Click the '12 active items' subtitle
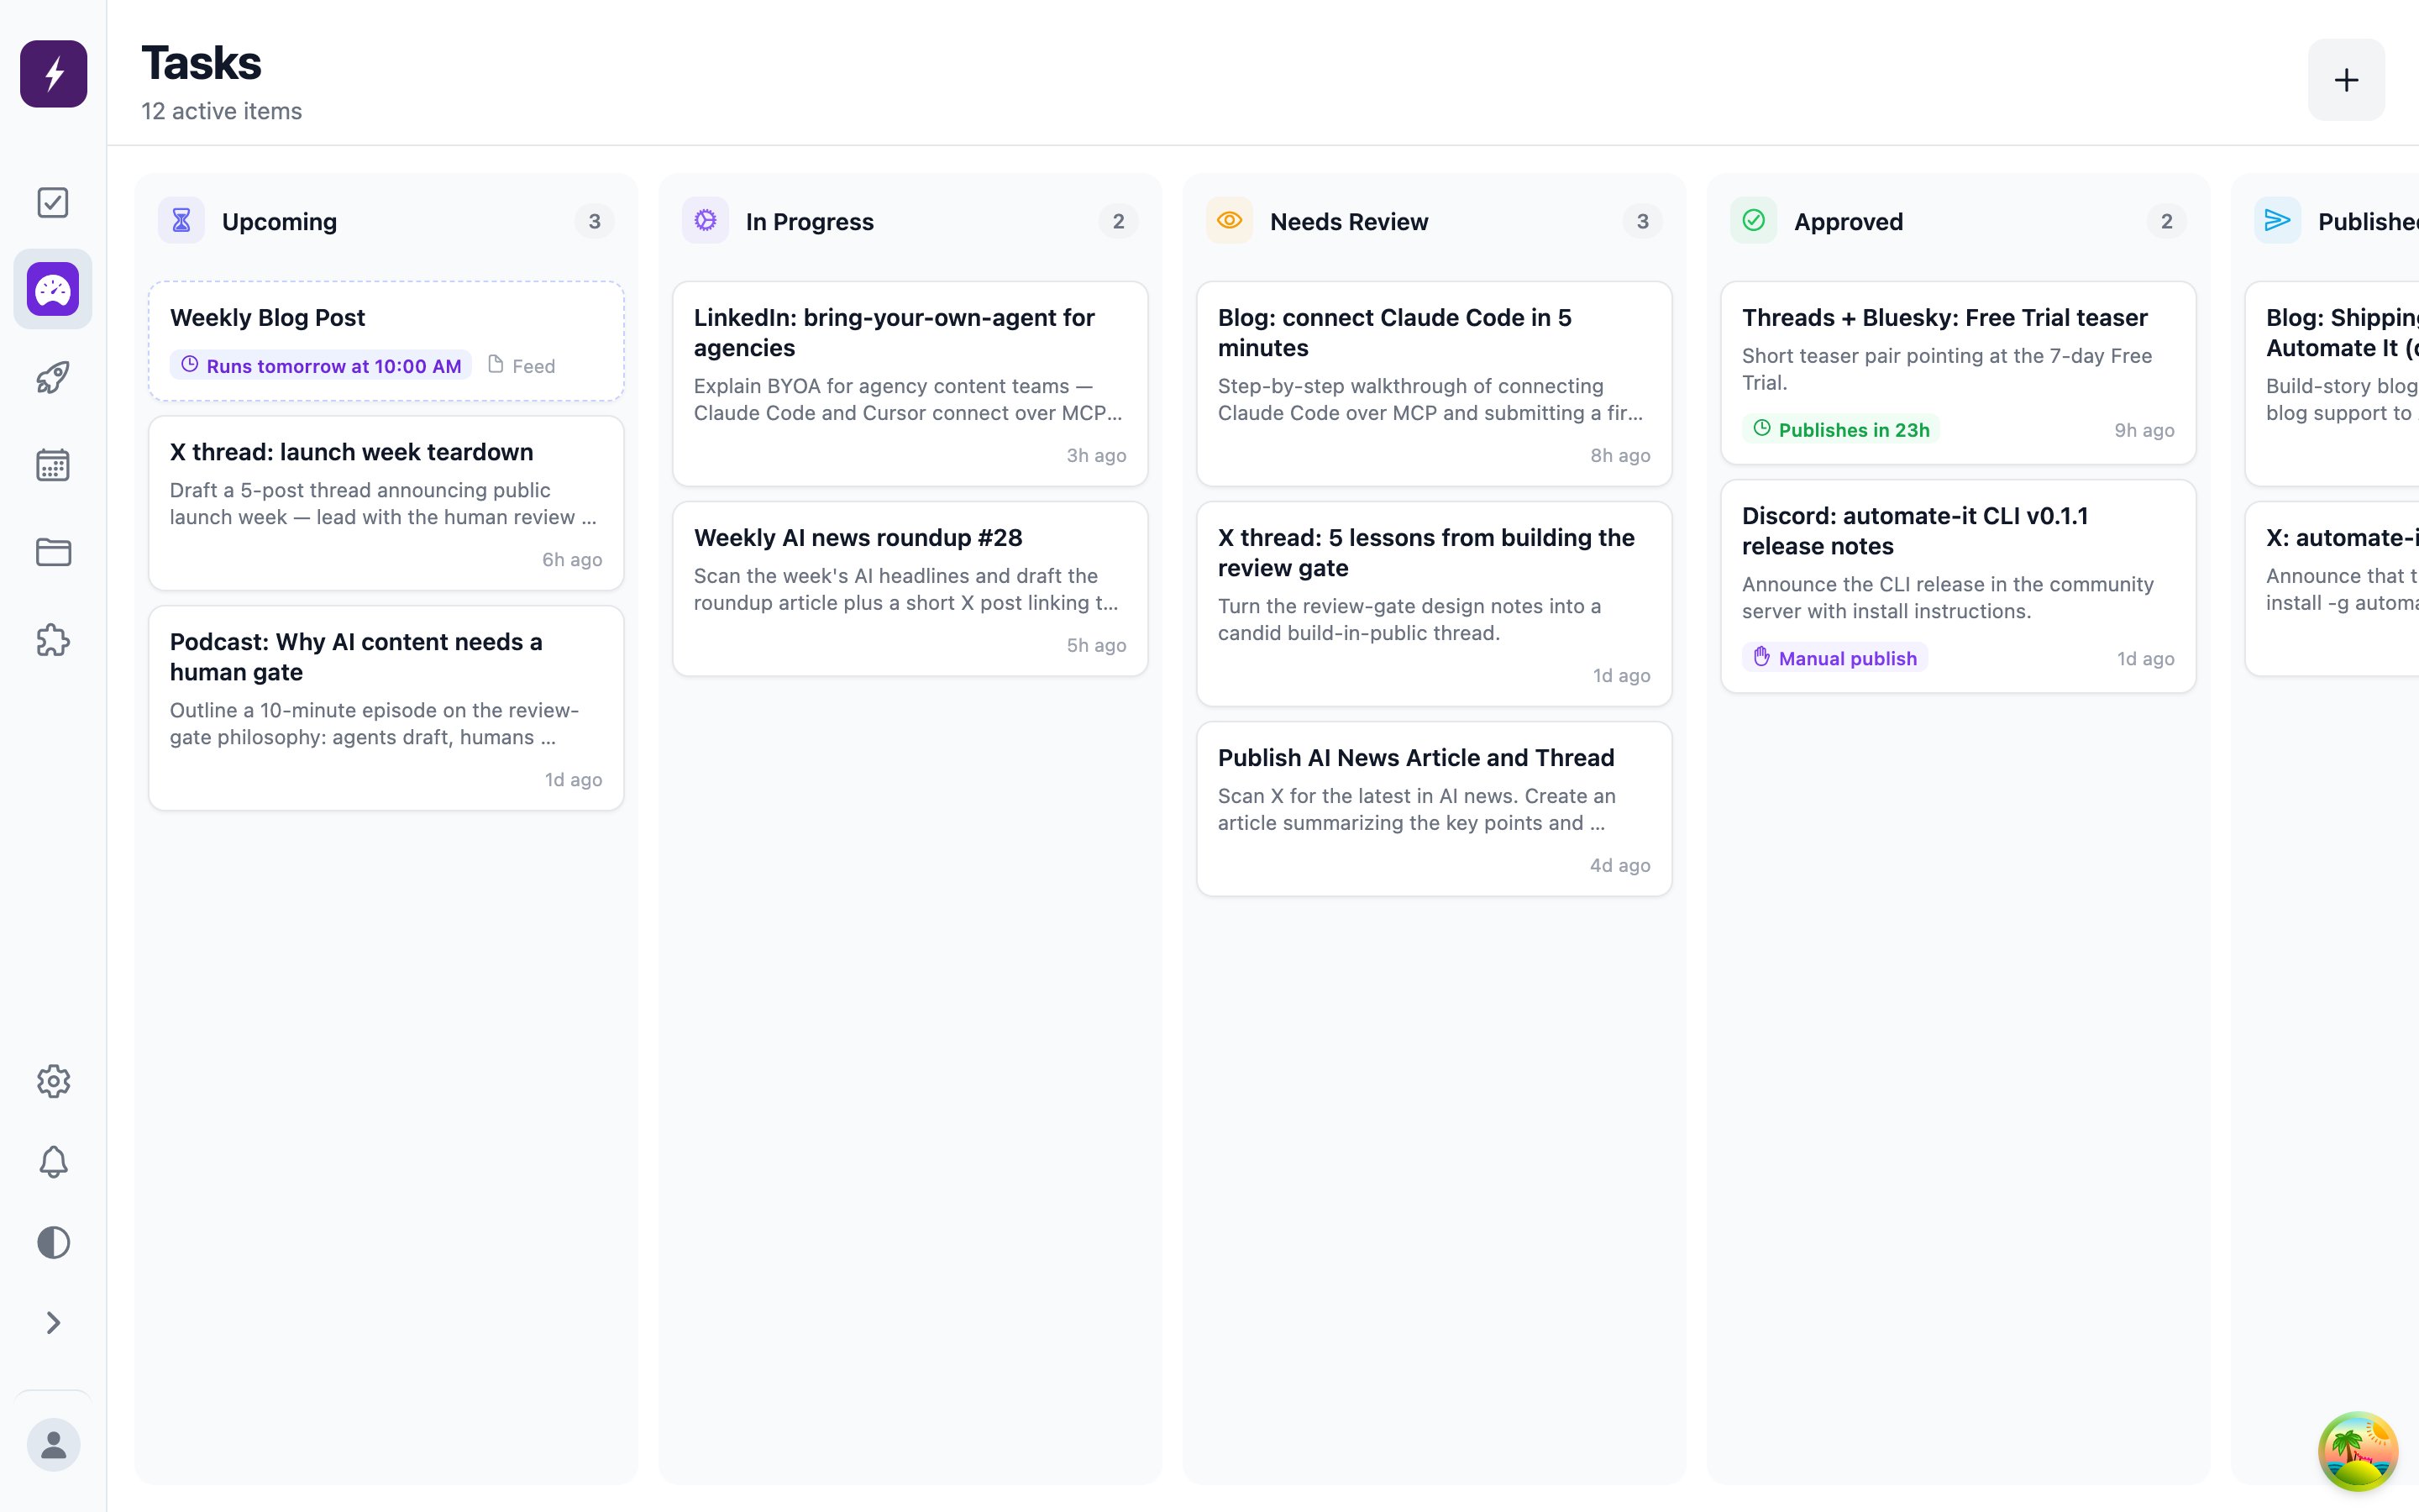Image resolution: width=2419 pixels, height=1512 pixels. click(222, 111)
